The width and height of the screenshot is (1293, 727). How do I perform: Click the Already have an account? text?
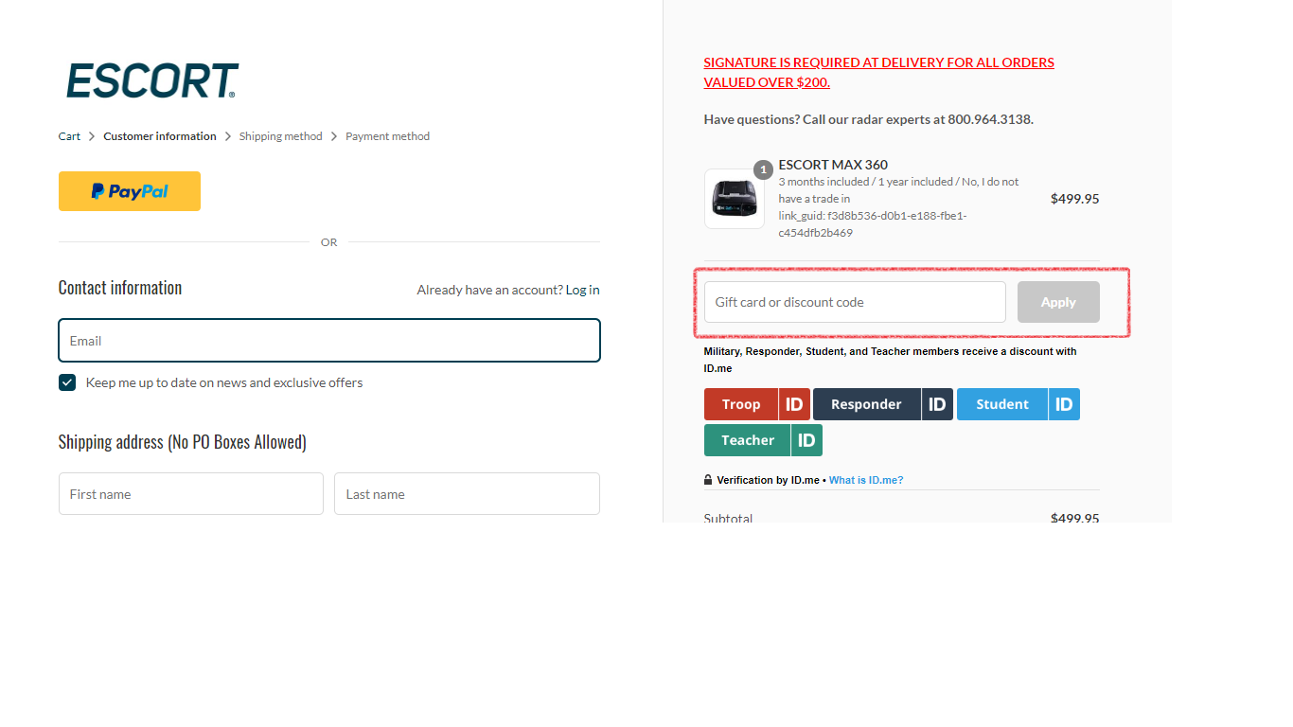coord(489,290)
